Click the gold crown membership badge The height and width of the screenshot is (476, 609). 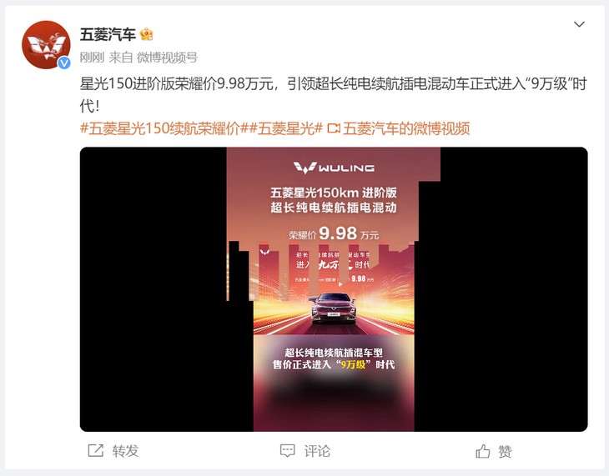147,34
